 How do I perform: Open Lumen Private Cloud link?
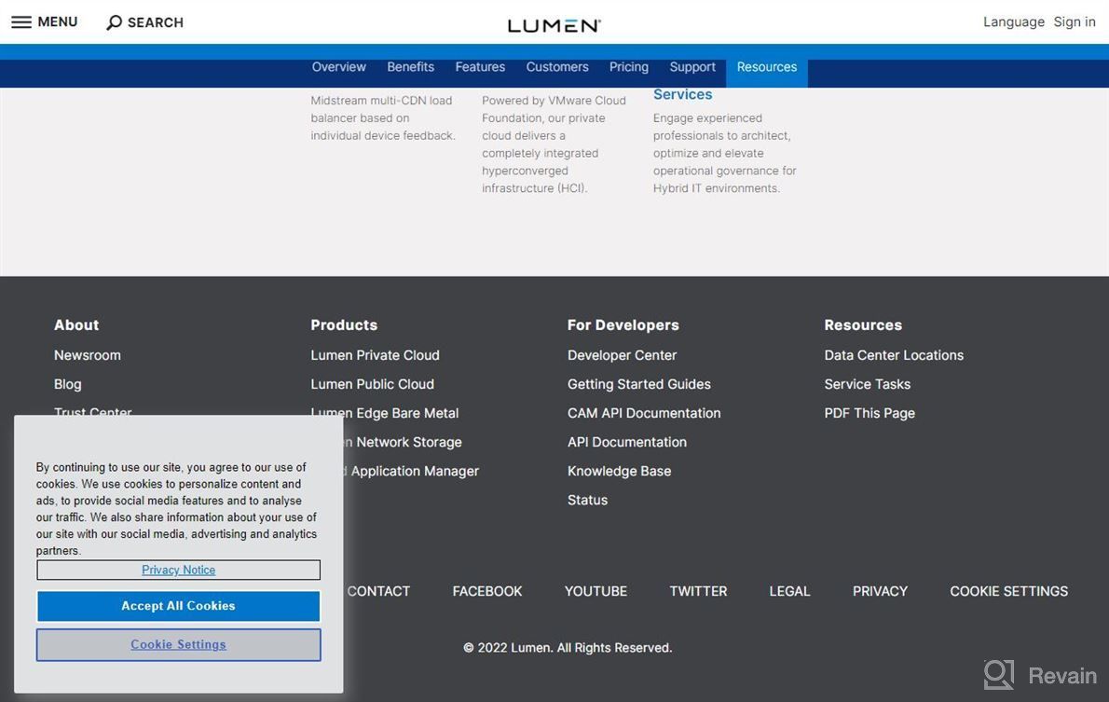pos(375,355)
